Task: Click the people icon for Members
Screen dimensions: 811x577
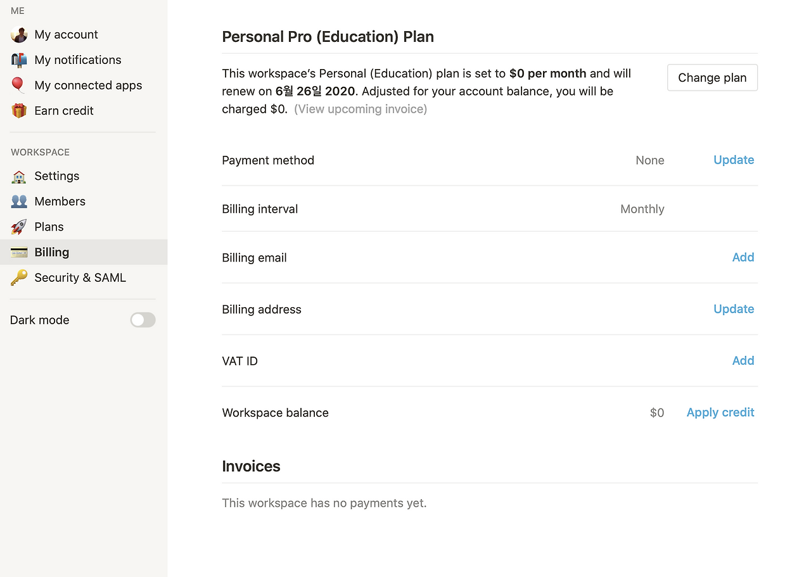Action: point(19,201)
